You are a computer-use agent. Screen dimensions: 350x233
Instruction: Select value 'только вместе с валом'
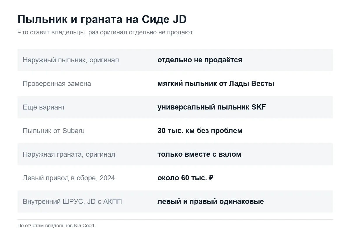tap(199, 154)
